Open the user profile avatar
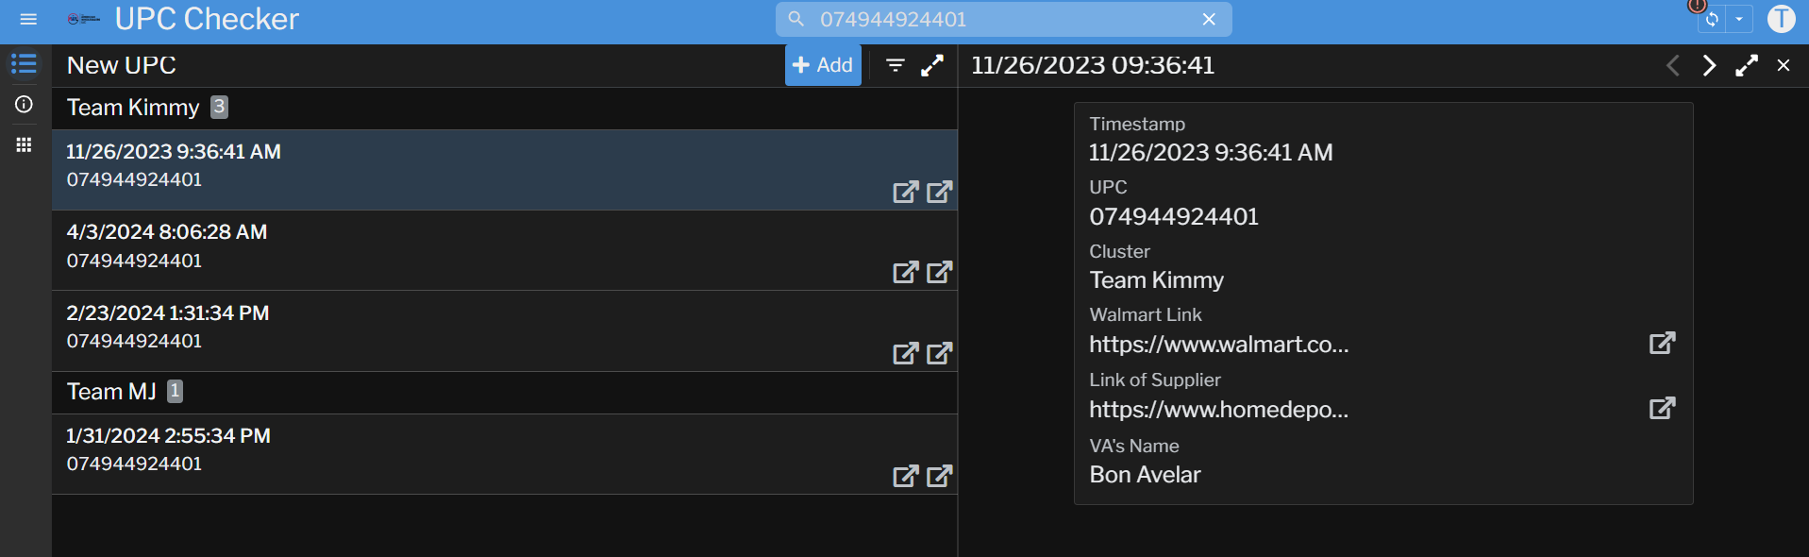 pos(1781,19)
